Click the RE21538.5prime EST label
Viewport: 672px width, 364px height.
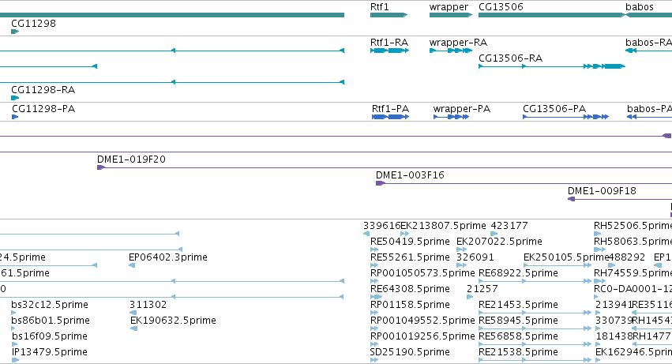(518, 351)
